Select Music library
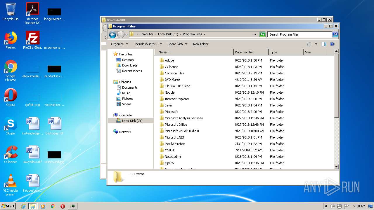This screenshot has width=374, height=210. [126, 93]
